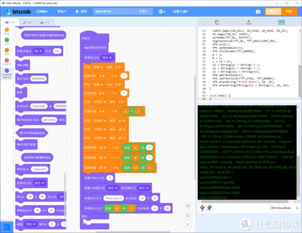The image size is (302, 233).
Task: Tick checkbox beside the 12/14 pin distance (mm) block
Action: click(17, 35)
